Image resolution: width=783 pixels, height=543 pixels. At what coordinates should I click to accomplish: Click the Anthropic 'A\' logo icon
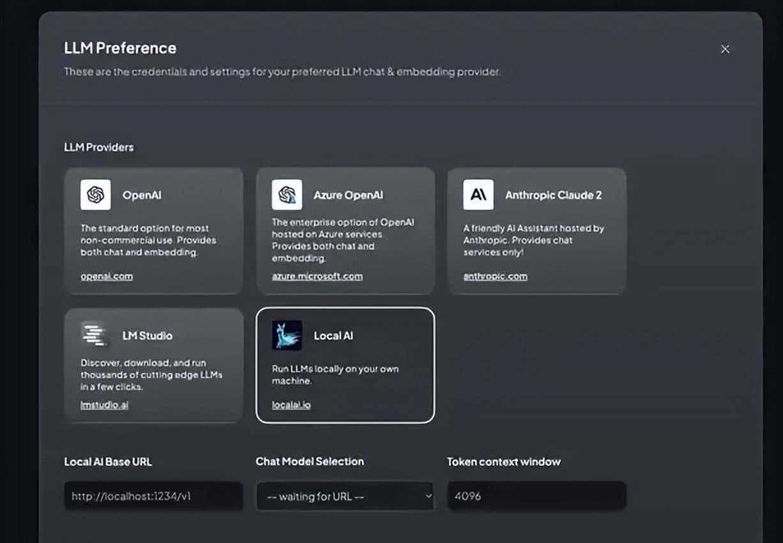coord(478,195)
